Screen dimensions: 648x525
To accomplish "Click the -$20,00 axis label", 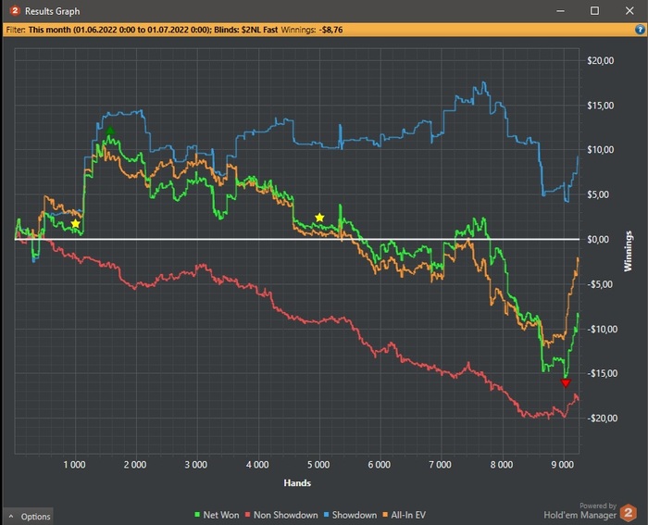I will coord(602,419).
